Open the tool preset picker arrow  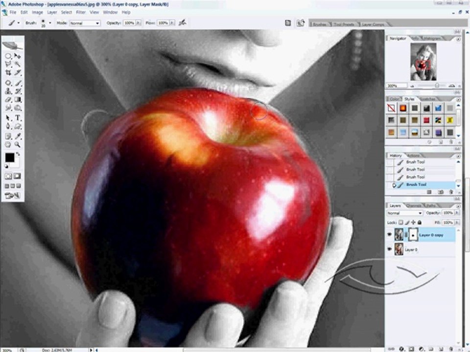[19, 23]
